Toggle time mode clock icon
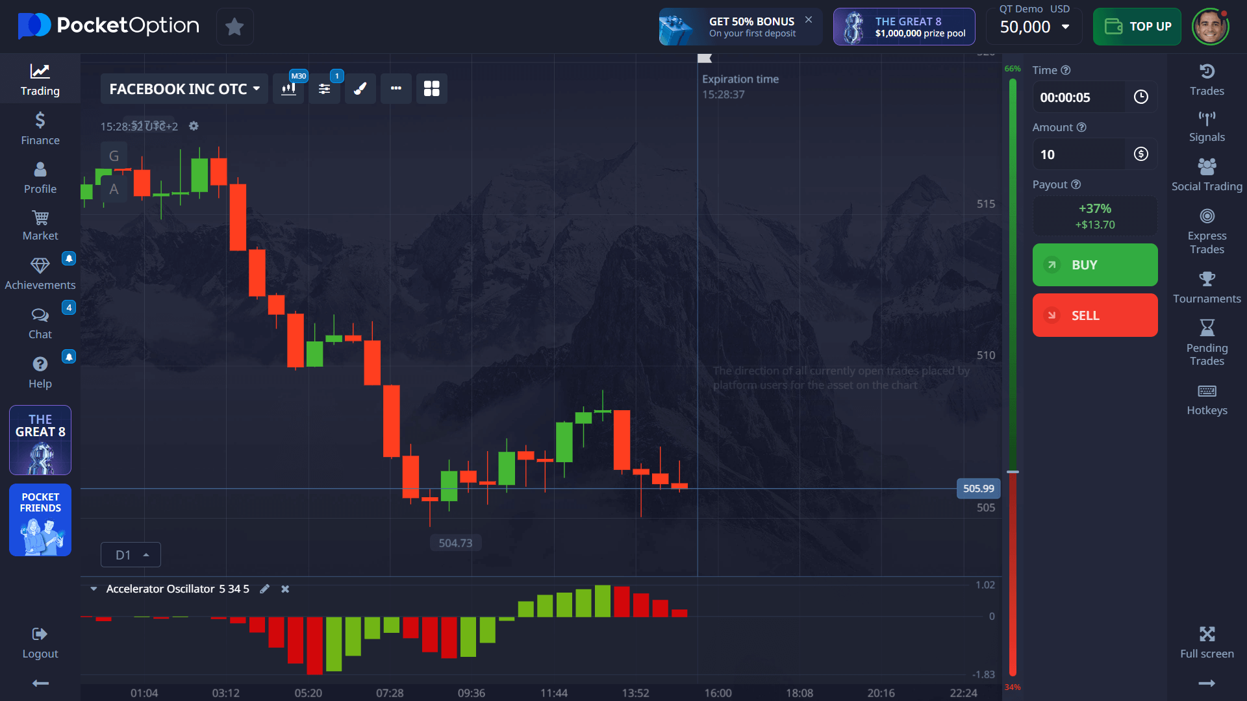 pyautogui.click(x=1140, y=97)
